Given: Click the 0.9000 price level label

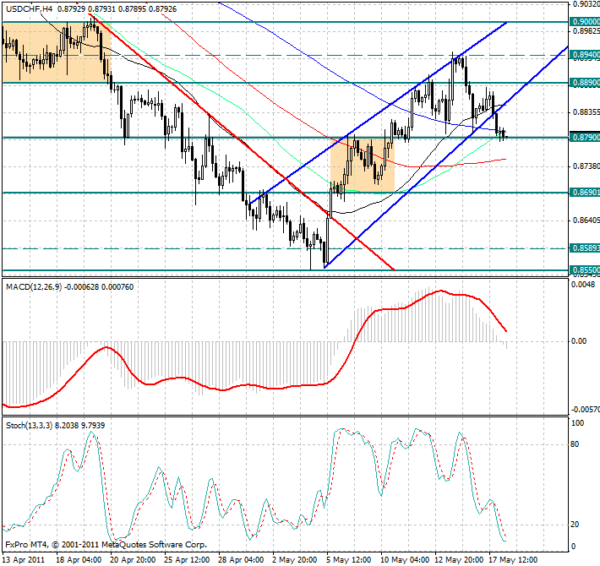Looking at the screenshot, I should point(585,22).
